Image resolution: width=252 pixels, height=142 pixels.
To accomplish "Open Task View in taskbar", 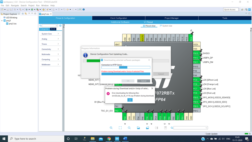I will (x=76, y=139).
